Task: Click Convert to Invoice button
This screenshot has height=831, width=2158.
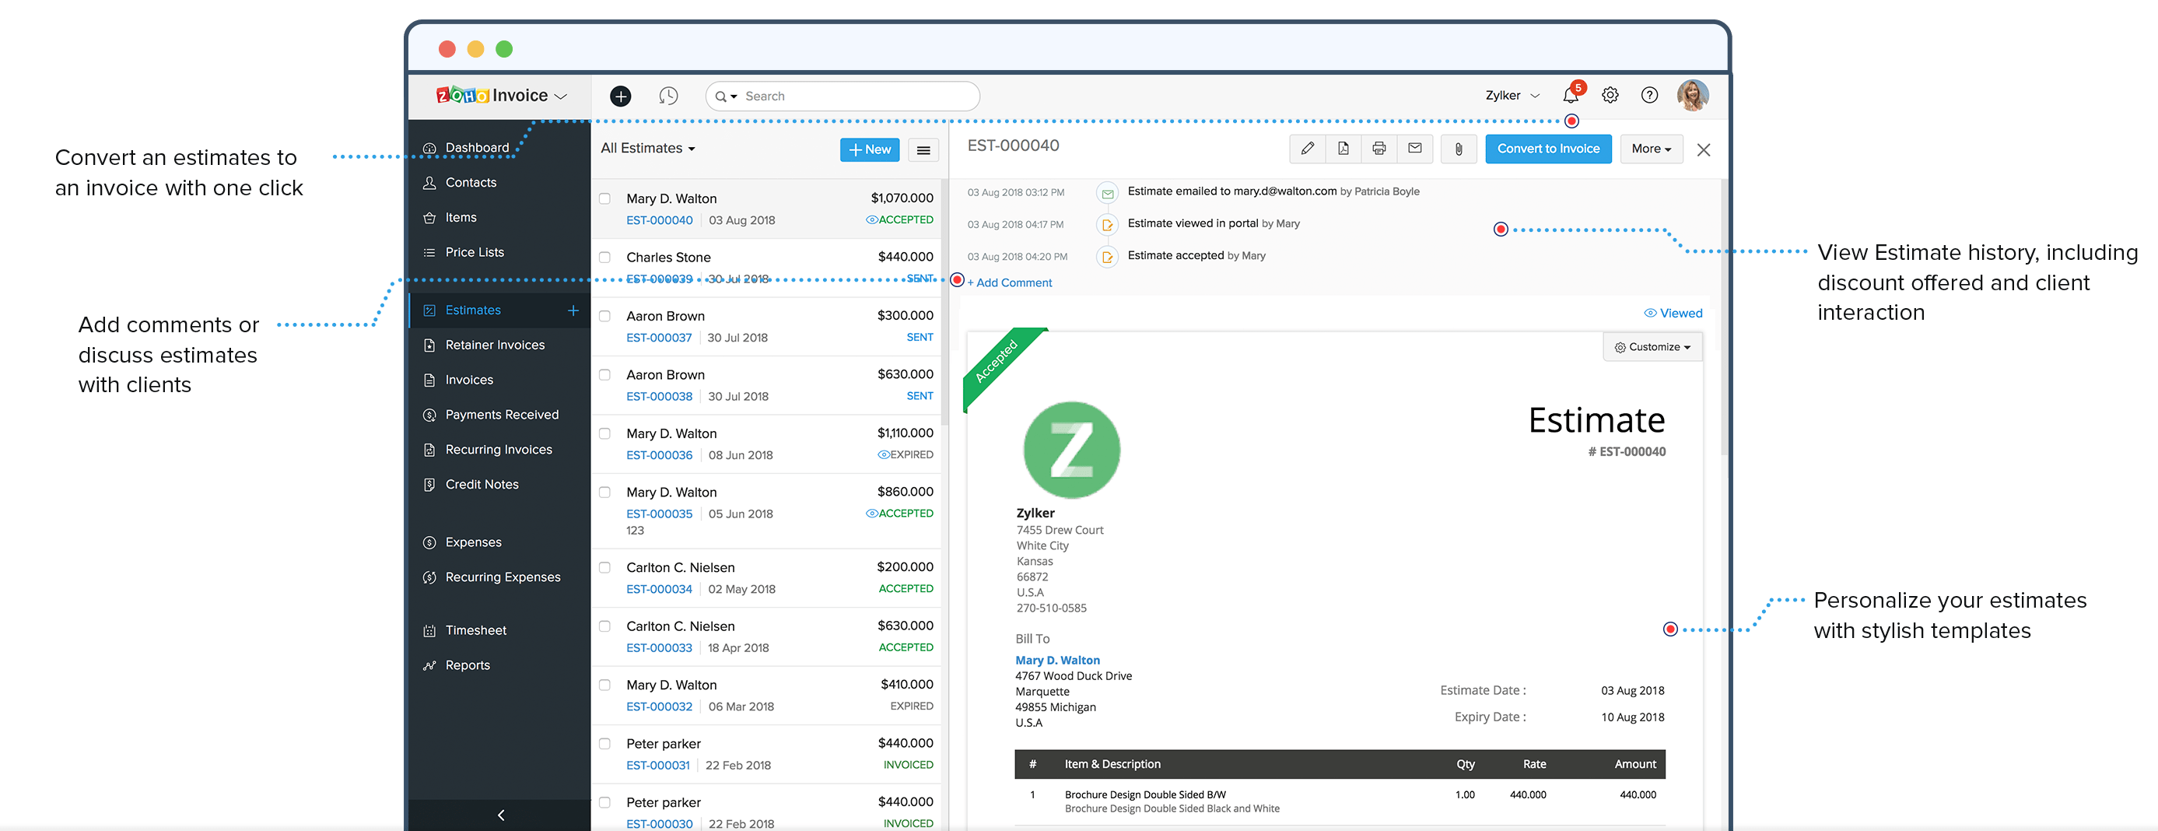Action: [x=1548, y=149]
